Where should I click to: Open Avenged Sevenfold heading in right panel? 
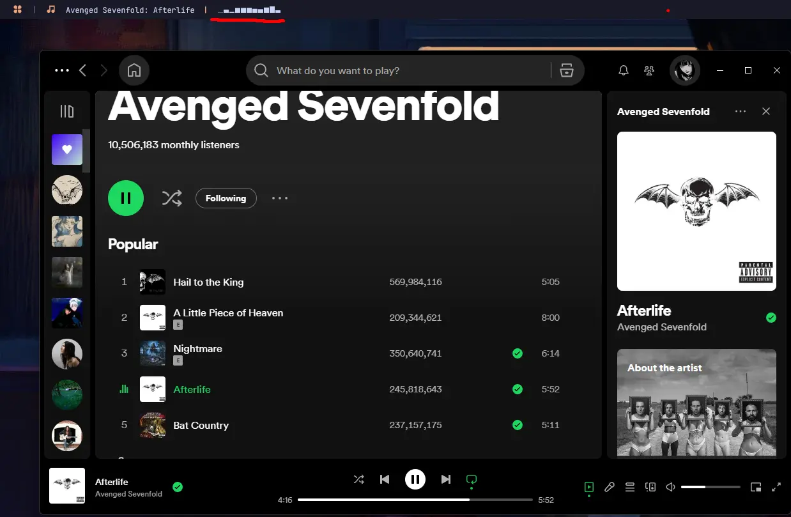click(x=663, y=111)
